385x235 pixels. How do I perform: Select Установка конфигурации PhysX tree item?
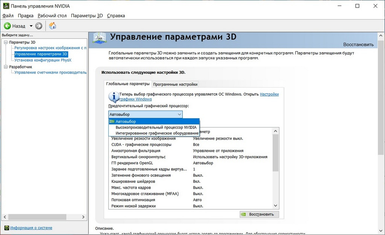pos(43,60)
